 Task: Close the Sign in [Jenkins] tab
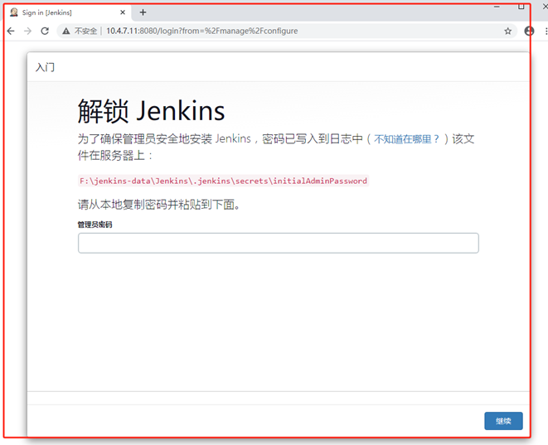(x=123, y=12)
